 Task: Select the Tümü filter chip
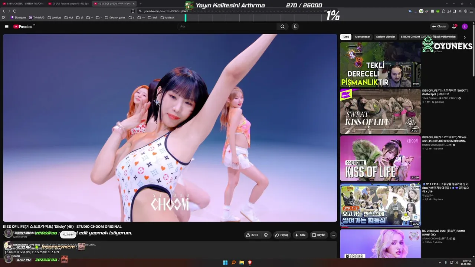pos(345,37)
